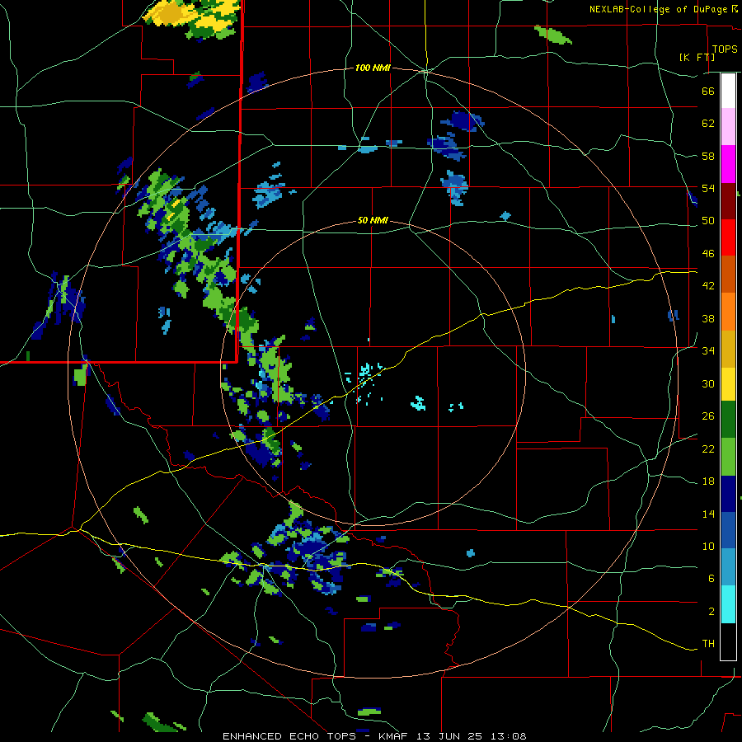Click the 6 value on the legend
742x742 pixels.
tap(711, 578)
